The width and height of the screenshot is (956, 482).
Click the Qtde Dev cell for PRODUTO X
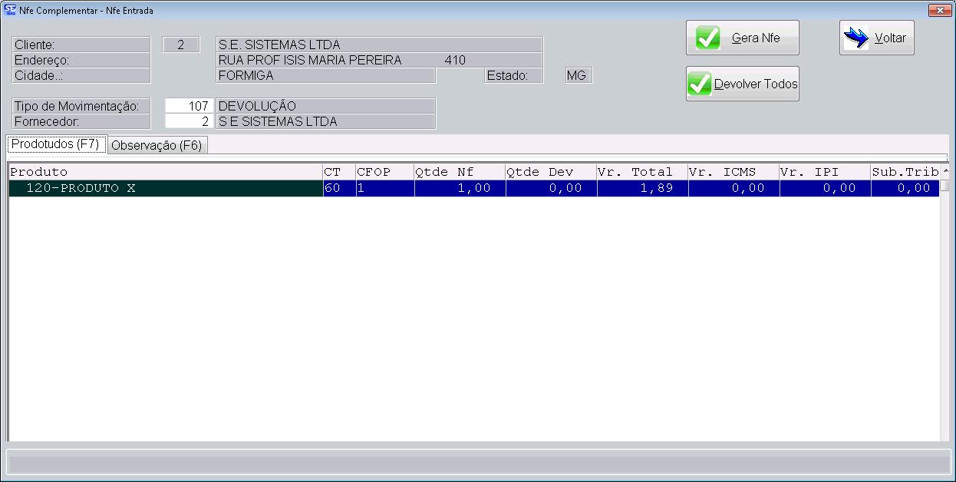[x=551, y=188]
